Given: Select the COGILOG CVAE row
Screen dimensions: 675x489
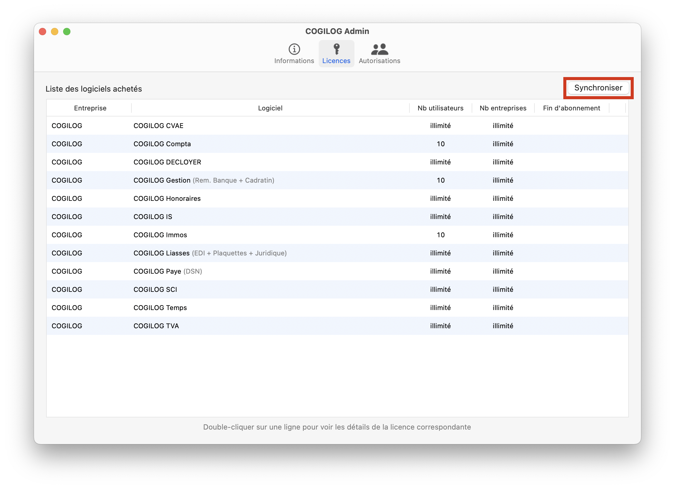Looking at the screenshot, I should coord(337,126).
